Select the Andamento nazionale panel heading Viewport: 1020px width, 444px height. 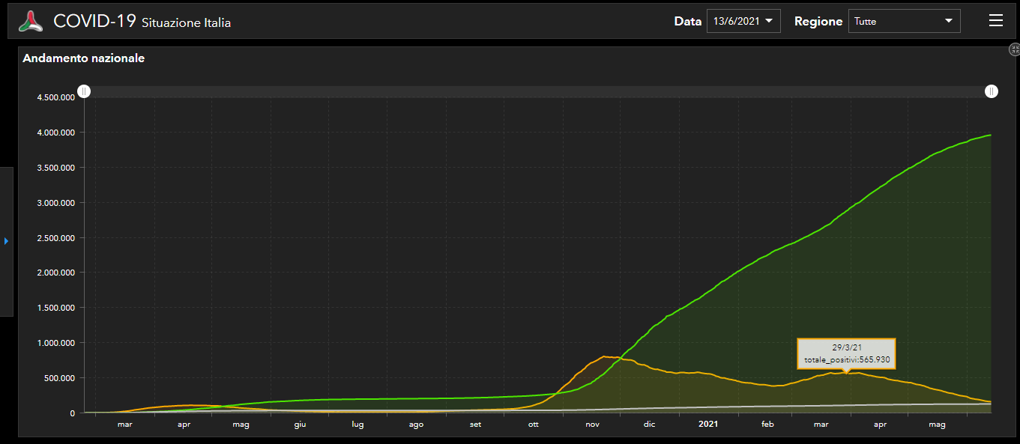click(x=84, y=58)
